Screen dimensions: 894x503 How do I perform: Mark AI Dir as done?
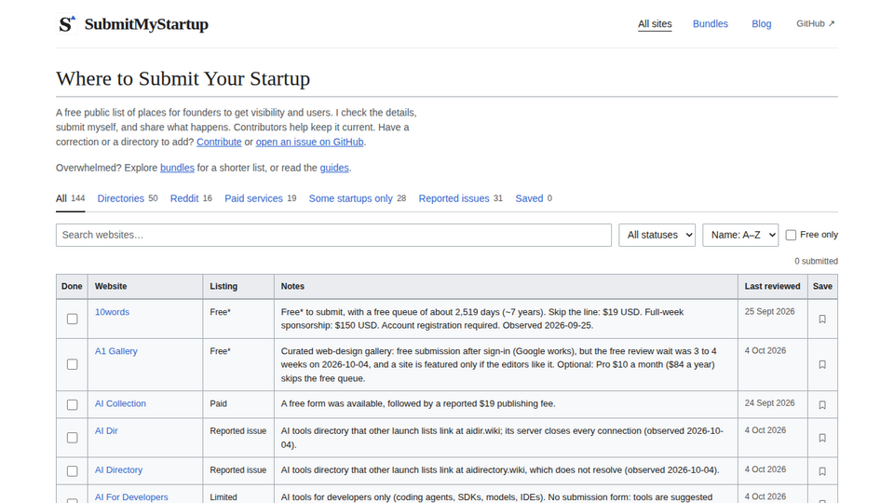pyautogui.click(x=72, y=438)
